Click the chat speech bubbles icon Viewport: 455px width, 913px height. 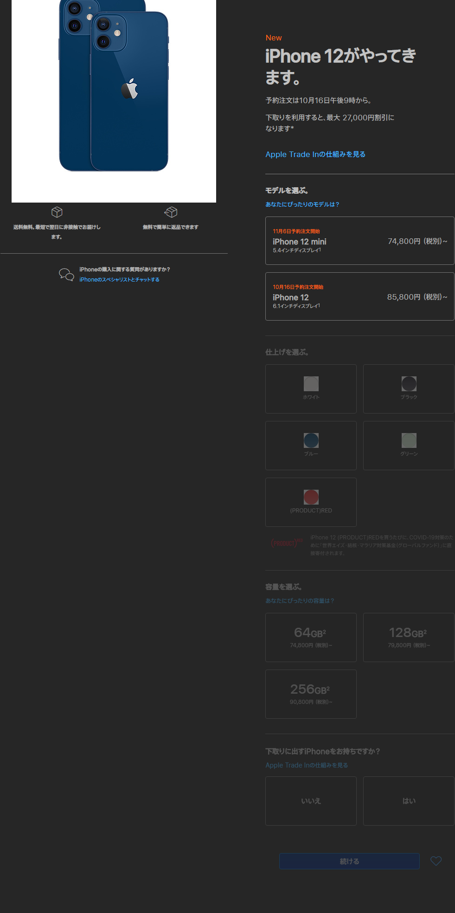coord(66,274)
